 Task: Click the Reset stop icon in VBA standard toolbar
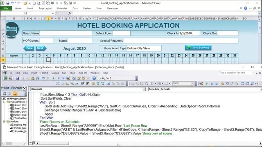(63, 78)
